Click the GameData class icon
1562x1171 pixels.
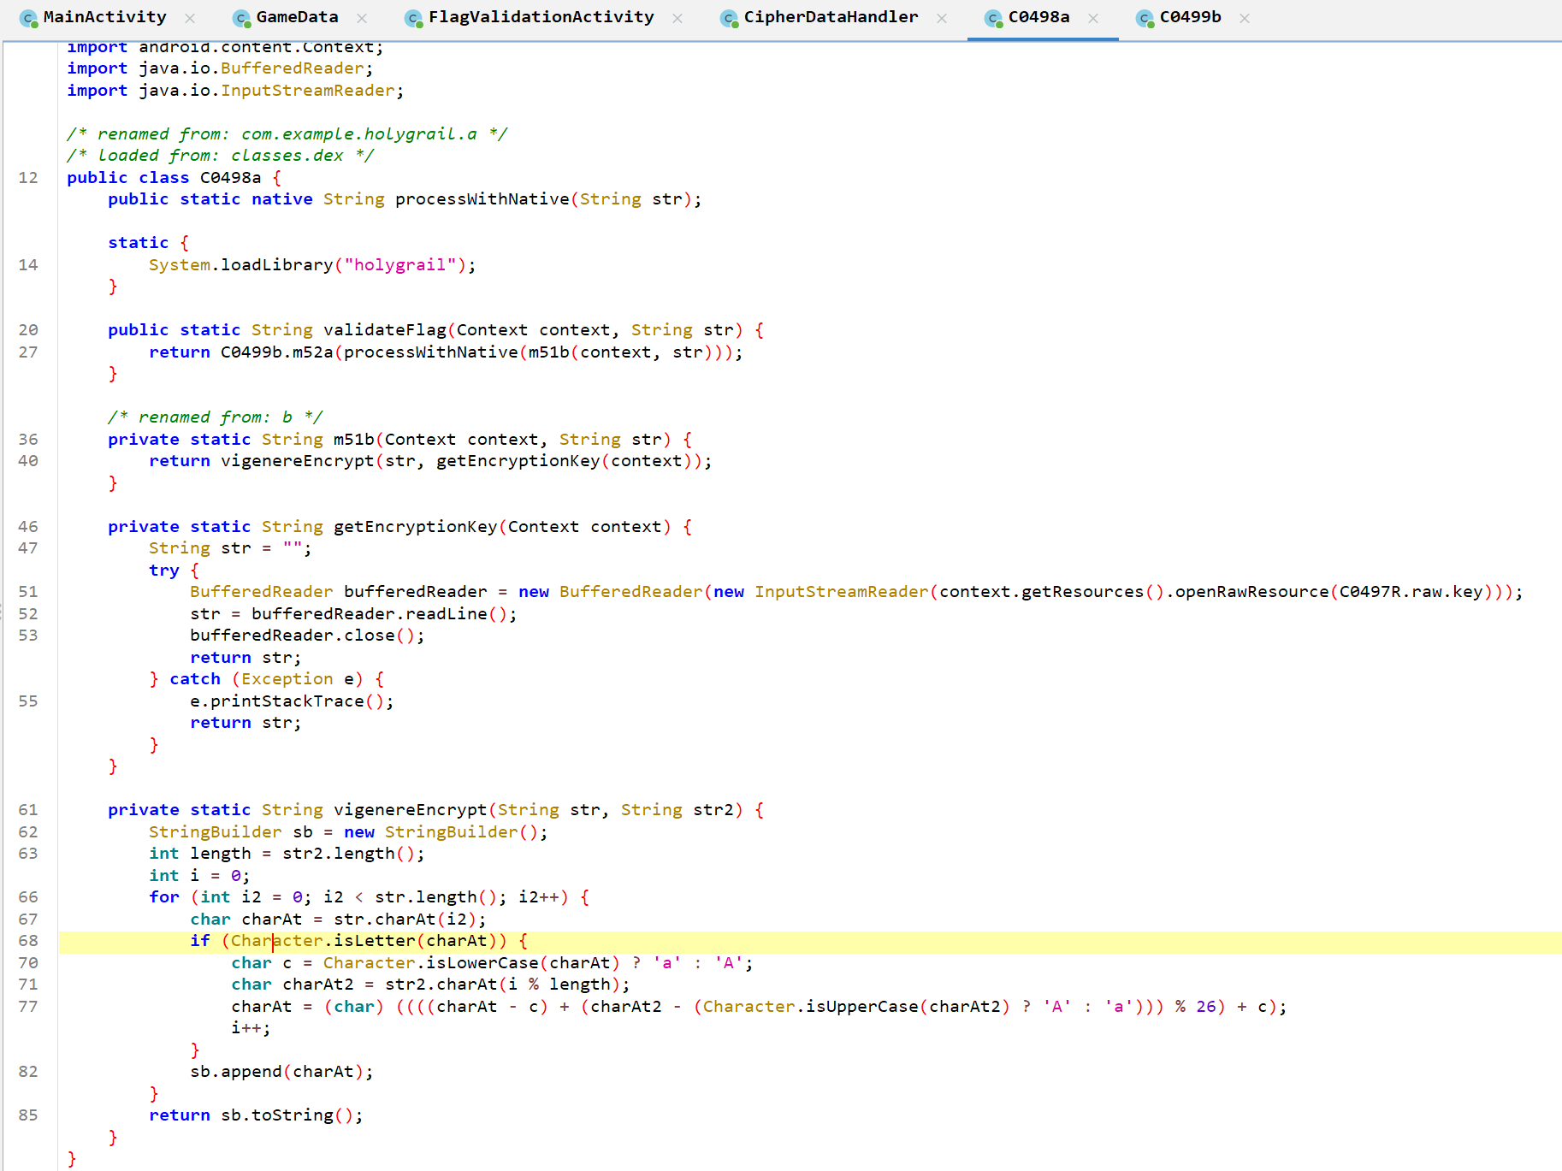pos(242,18)
